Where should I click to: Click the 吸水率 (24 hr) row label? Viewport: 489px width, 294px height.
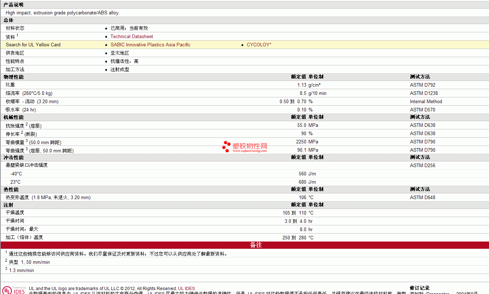[x=21, y=110]
